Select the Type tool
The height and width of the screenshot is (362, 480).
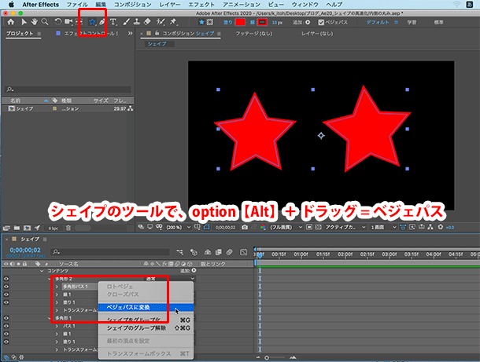tap(113, 22)
